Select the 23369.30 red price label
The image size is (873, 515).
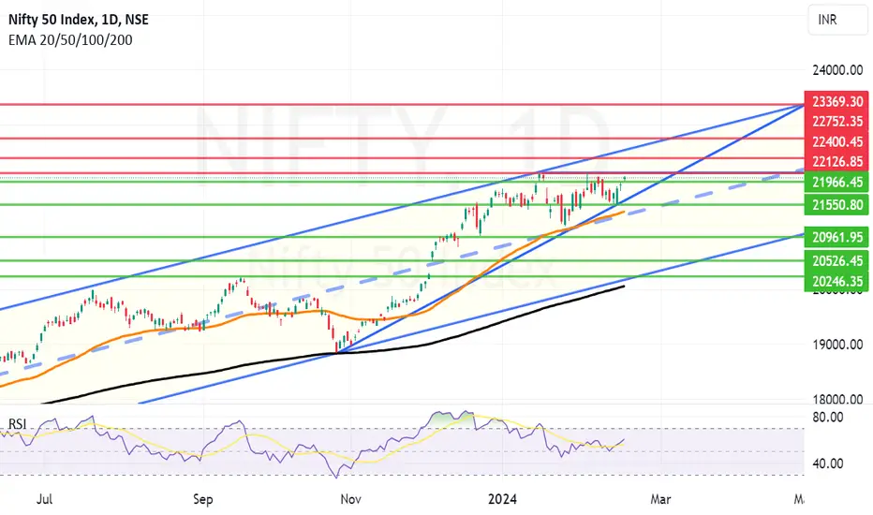point(836,101)
